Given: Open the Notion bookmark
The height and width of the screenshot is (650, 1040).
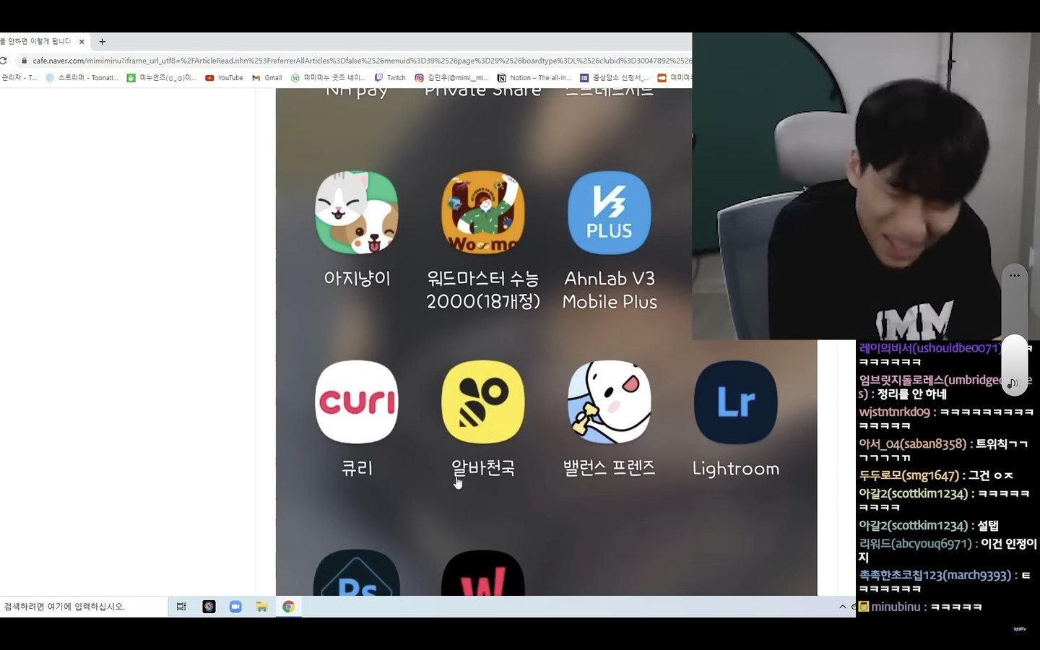Looking at the screenshot, I should point(534,78).
